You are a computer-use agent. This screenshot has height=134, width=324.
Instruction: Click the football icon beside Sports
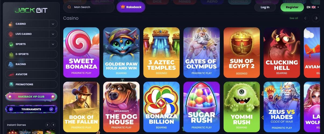tap(11, 44)
